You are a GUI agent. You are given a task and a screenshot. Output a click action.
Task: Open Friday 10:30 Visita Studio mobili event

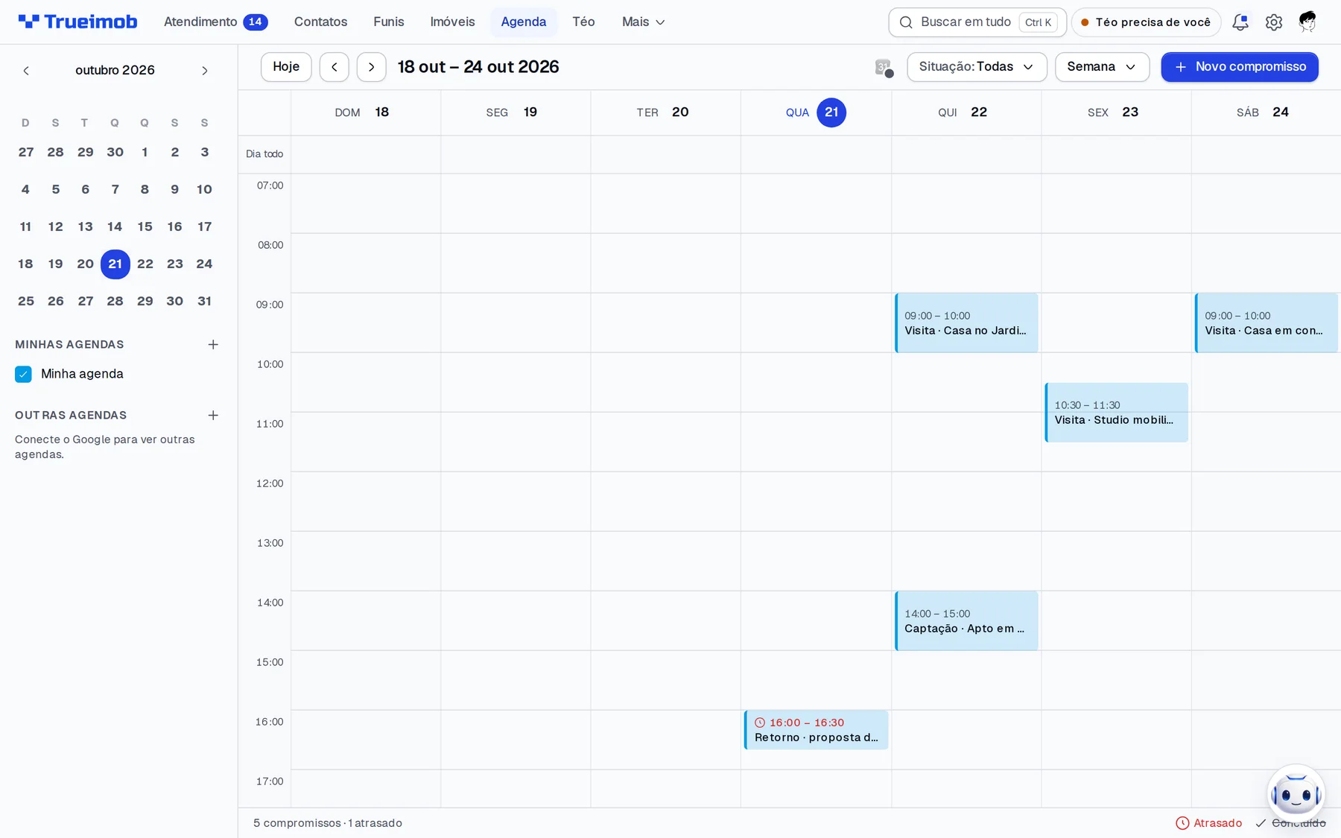[1116, 412]
